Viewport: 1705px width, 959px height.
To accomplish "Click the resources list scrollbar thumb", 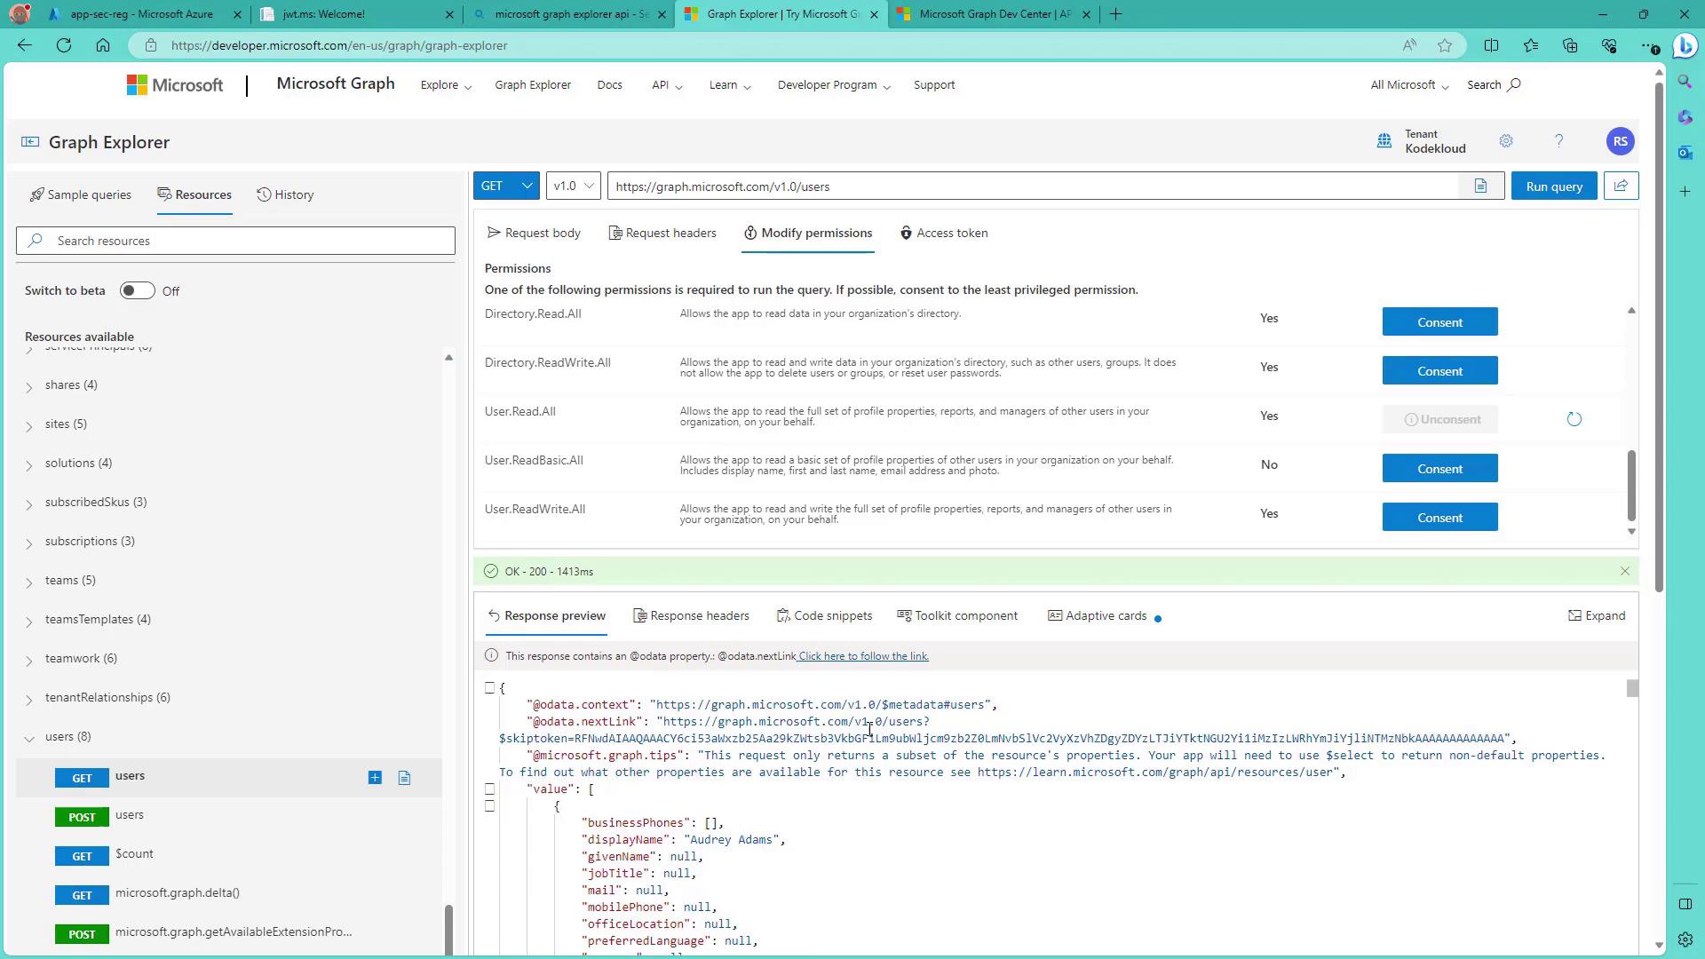I will coord(448,929).
